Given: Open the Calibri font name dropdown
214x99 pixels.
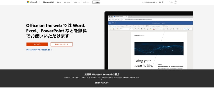Looking at the screenshot, I should (x=125, y=29).
